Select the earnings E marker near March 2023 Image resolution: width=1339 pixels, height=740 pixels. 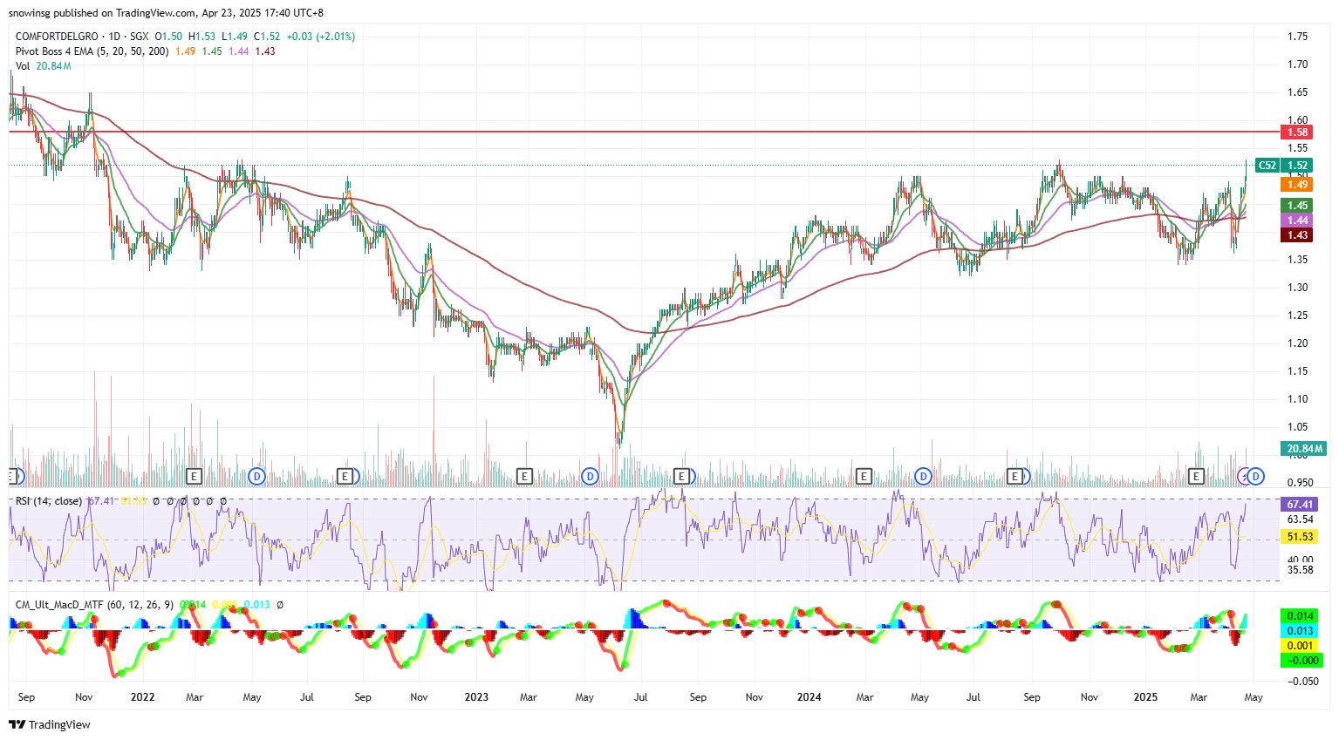[x=524, y=476]
